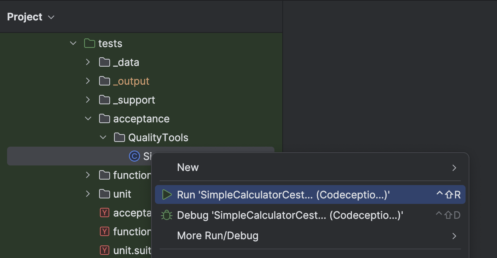Expand the _support folder chevron
The height and width of the screenshot is (258, 497).
(88, 100)
